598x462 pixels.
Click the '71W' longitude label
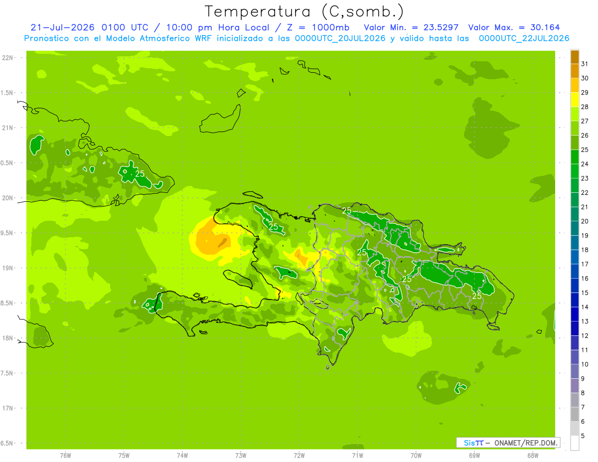[357, 456]
